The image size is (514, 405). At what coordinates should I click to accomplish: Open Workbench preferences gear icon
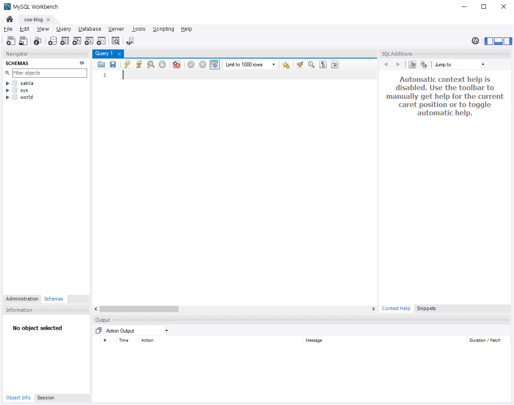(x=475, y=41)
